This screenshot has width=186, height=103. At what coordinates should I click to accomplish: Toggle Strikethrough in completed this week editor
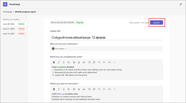coord(68,62)
